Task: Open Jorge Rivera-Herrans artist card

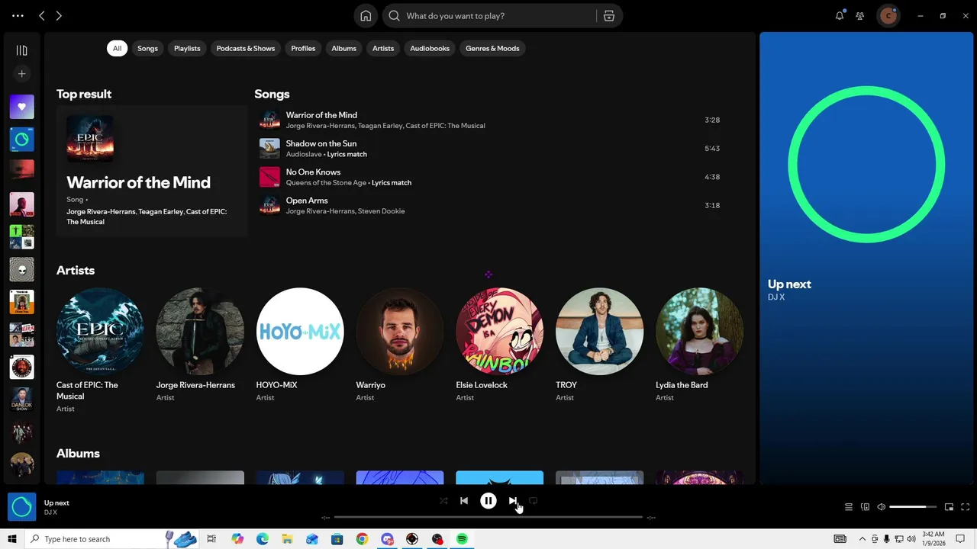Action: click(x=200, y=345)
